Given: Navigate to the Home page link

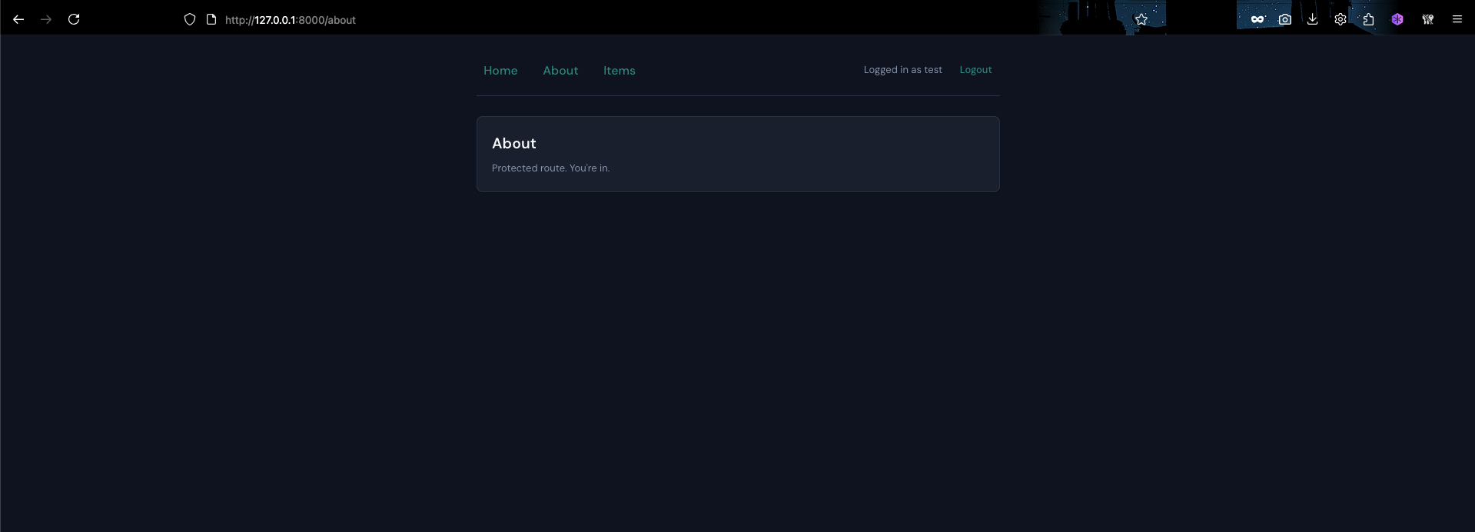Looking at the screenshot, I should (x=500, y=71).
